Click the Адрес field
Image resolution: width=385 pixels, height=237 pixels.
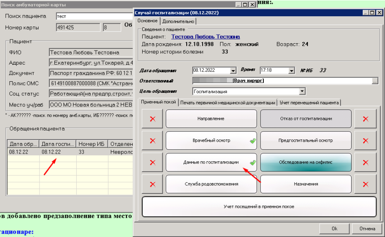pos(91,63)
